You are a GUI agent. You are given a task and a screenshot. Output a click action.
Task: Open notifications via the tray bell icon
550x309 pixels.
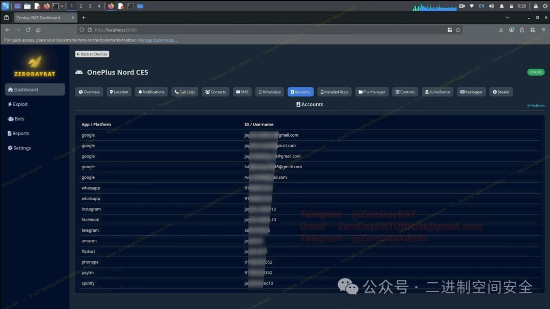(501, 6)
